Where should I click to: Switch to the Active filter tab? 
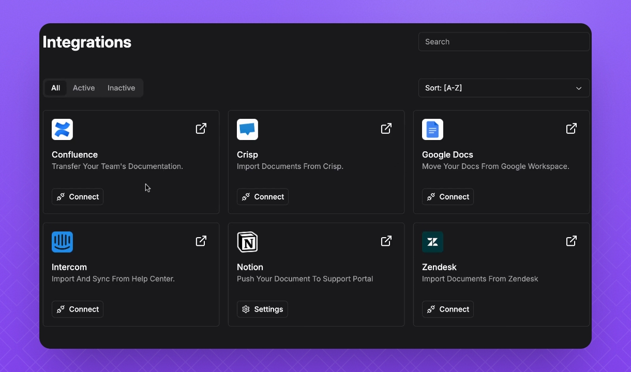(84, 88)
